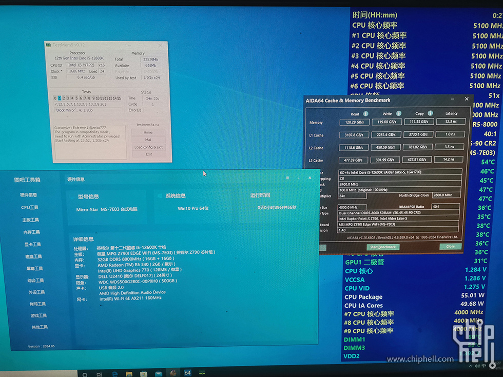Click the Read info icon in AIDA64

[365, 114]
